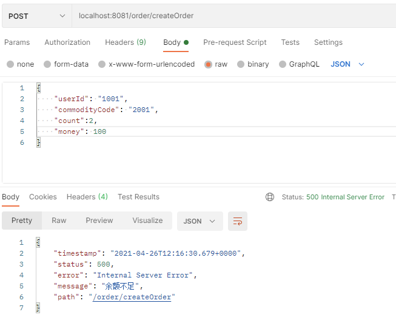This screenshot has height=329, width=396.
Task: Open the request Headers (9) tab
Action: 126,42
